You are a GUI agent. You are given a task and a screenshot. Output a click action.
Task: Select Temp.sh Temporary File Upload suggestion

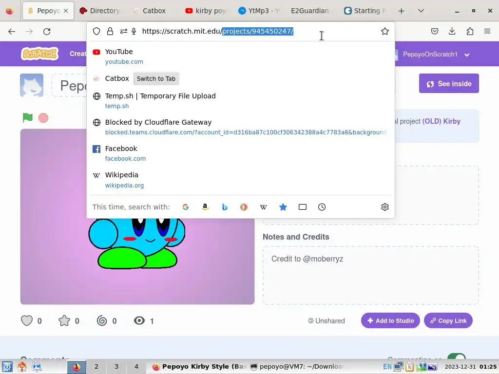point(240,100)
